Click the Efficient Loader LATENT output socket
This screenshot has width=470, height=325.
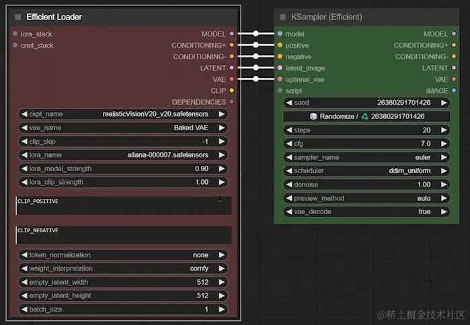(232, 68)
